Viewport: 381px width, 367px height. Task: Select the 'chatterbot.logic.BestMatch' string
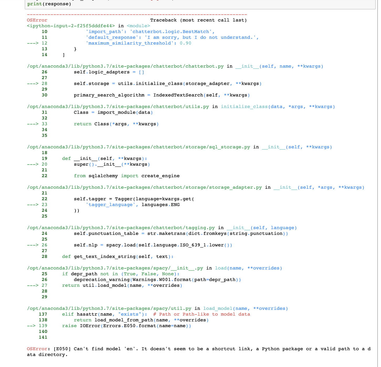click(171, 32)
